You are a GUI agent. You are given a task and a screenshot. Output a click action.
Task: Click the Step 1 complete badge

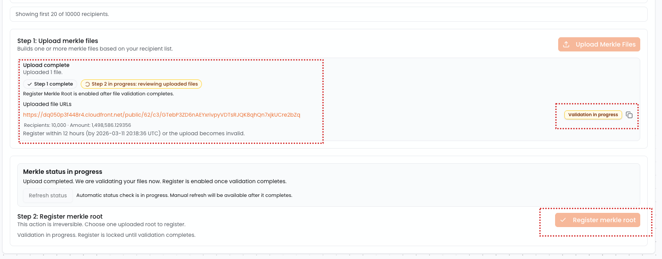point(50,84)
